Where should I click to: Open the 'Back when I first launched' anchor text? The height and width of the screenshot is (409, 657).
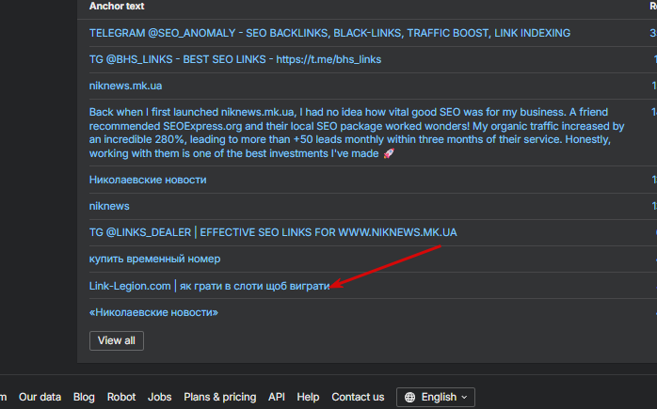tap(357, 133)
